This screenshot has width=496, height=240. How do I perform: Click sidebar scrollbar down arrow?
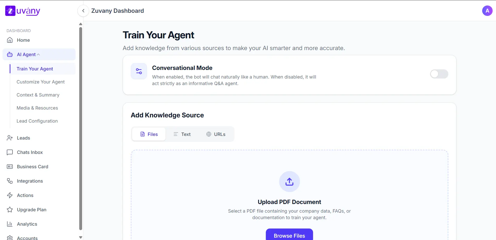coord(81,237)
